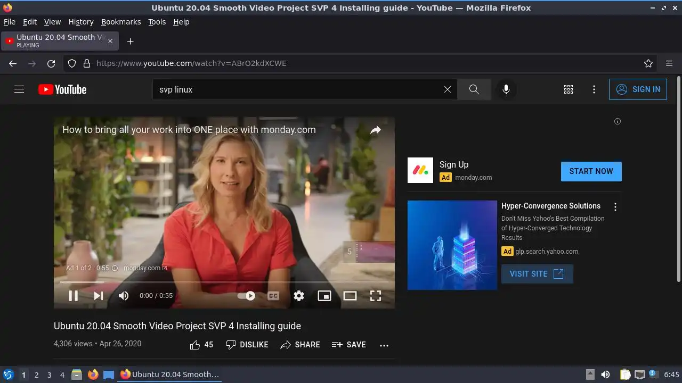Pause the video
Viewport: 682px width, 383px height.
point(74,296)
